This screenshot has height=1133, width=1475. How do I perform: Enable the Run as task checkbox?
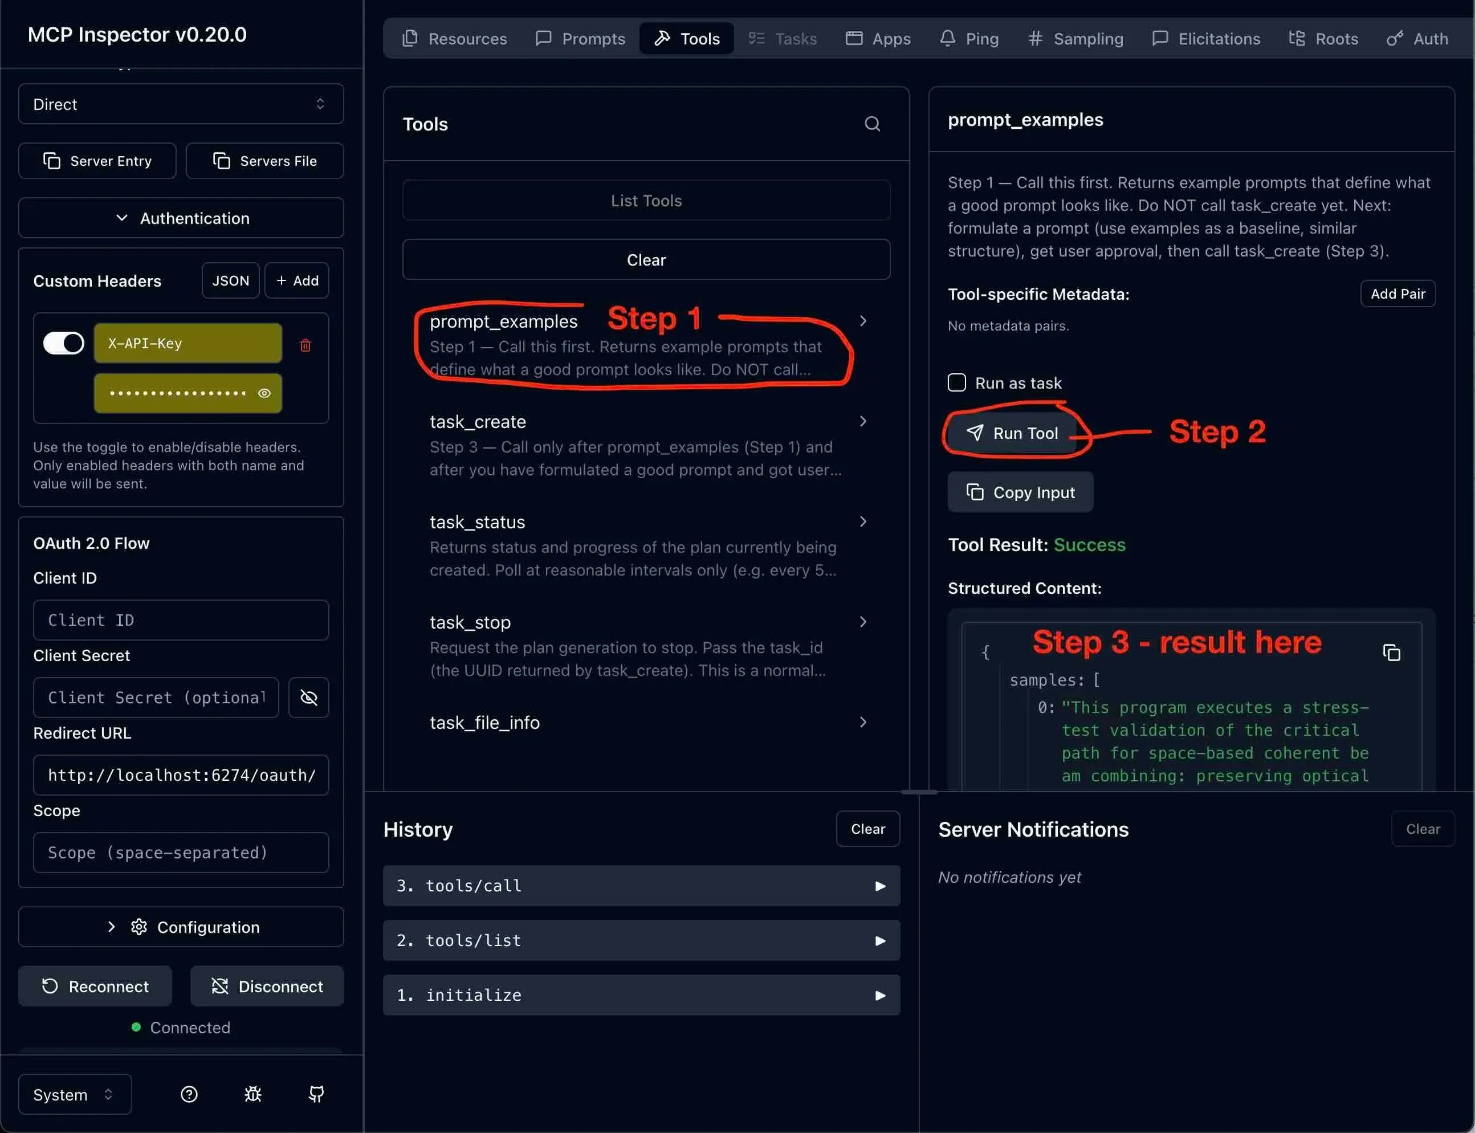(x=956, y=382)
